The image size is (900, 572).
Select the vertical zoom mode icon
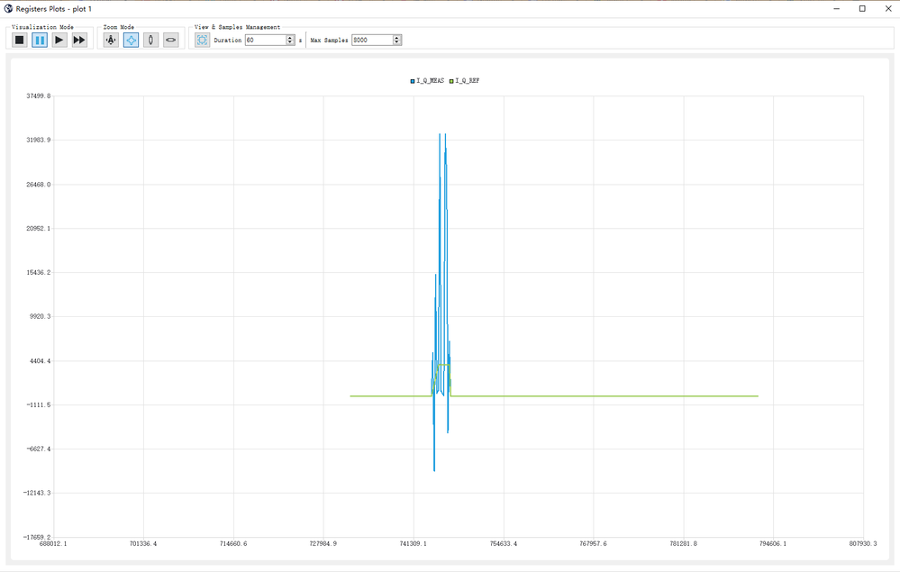[x=151, y=40]
